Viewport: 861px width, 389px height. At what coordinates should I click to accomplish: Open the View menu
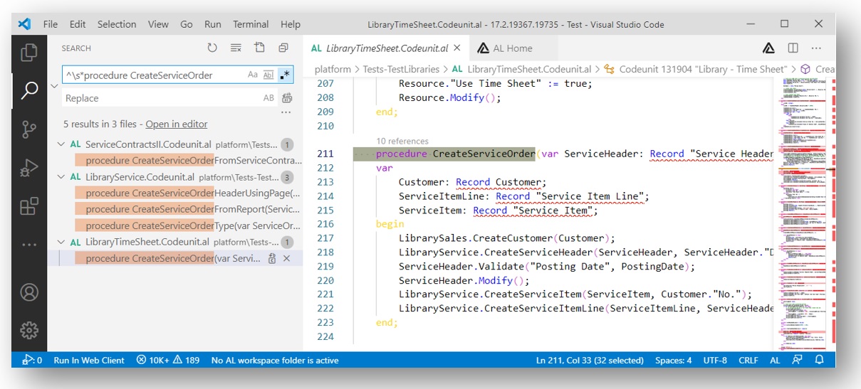pyautogui.click(x=158, y=24)
